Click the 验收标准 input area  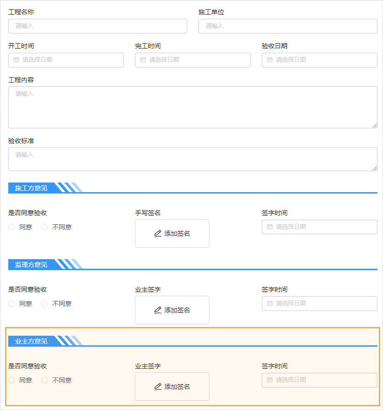click(191, 159)
